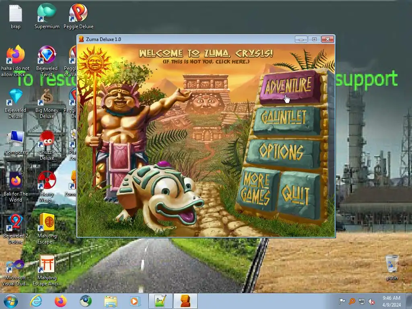Open the brap file on desktop
Viewport: 412px width, 309px height.
click(x=16, y=17)
